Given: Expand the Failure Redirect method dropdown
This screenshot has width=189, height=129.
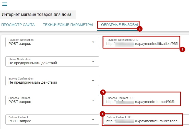Looking at the screenshot, I should point(93,120).
